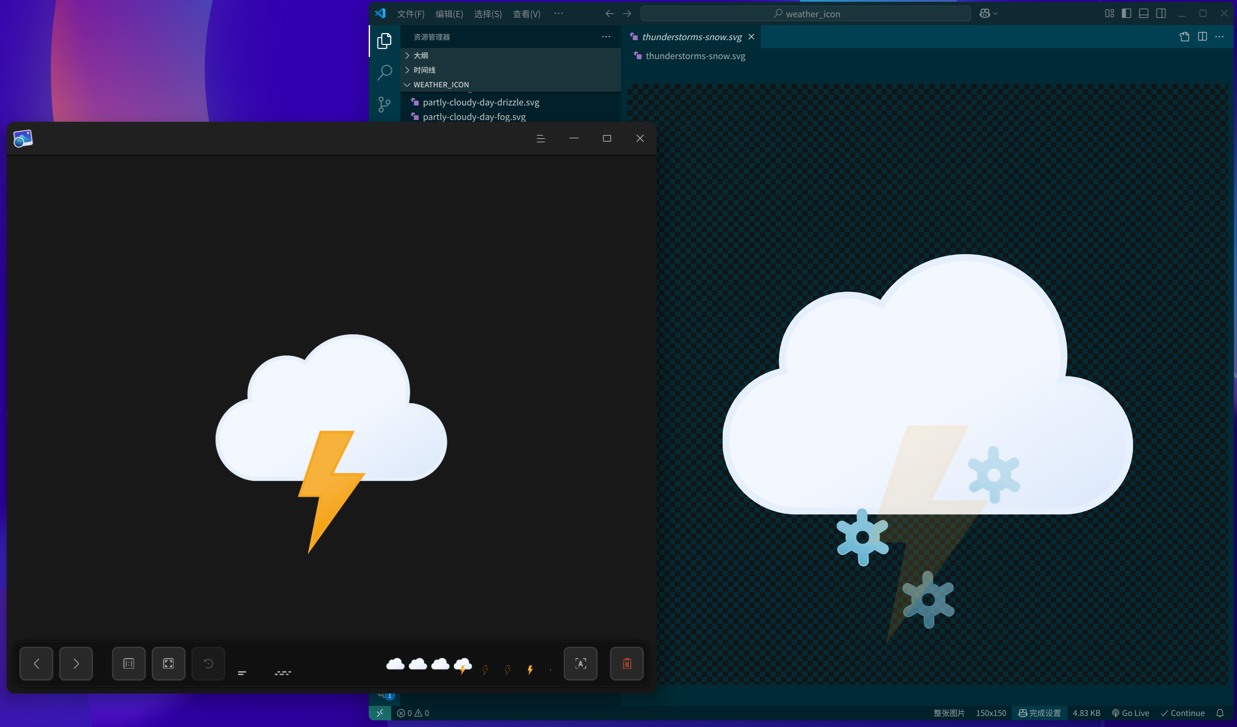Split the VS Code editor to the right
This screenshot has height=727, width=1237.
[1202, 37]
